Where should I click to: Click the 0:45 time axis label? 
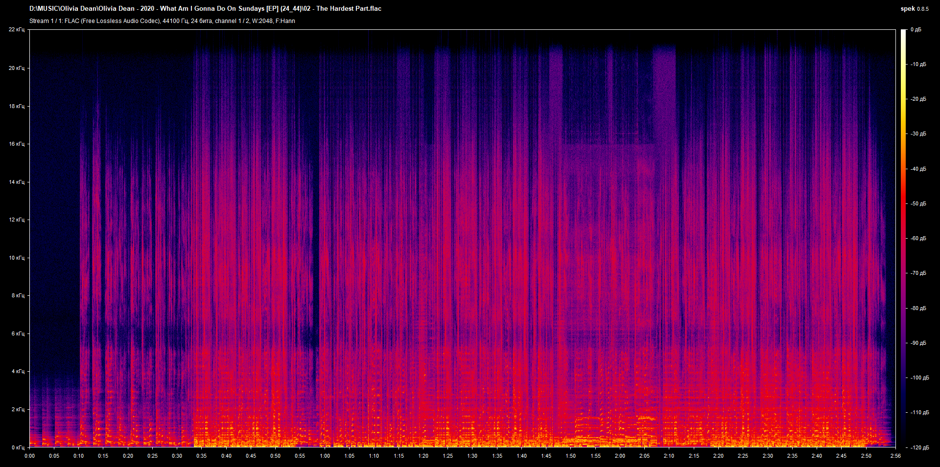coord(251,456)
